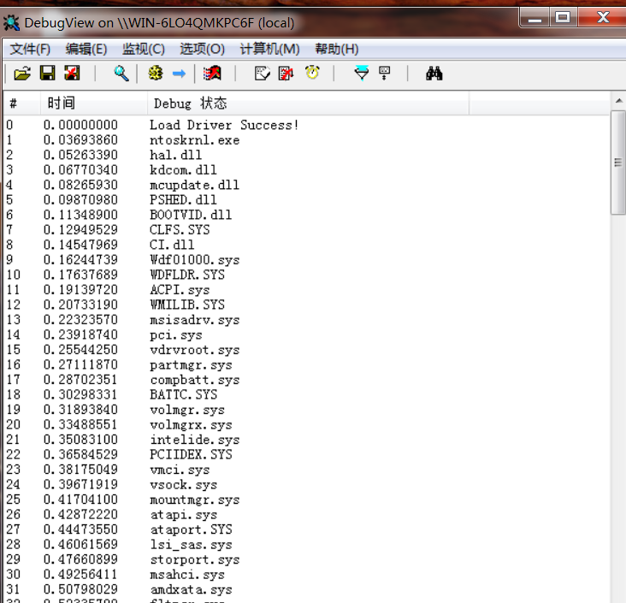Select the amdxata.sys row
Viewport: 626px width, 603px height.
(307, 589)
